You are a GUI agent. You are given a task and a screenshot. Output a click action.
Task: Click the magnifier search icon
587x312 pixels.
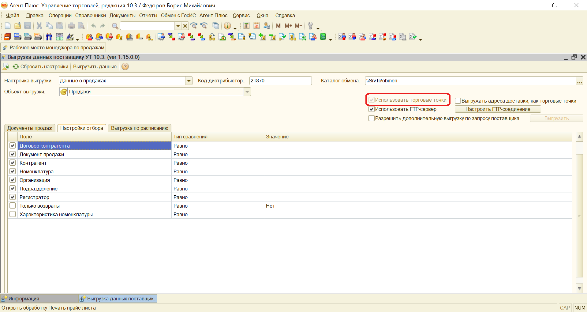[115, 26]
